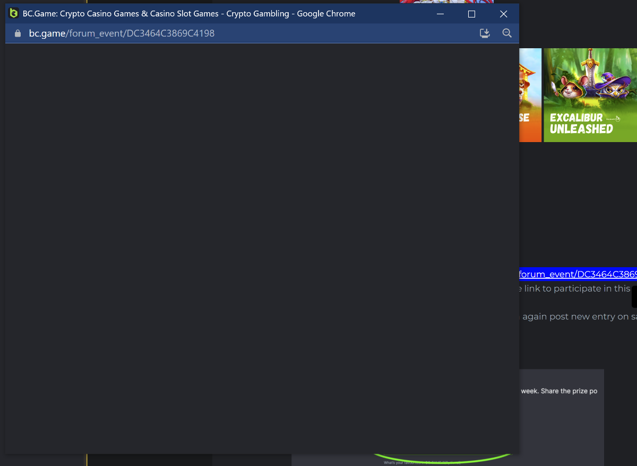
Task: Click the forum_event path in the address bar
Action: [x=141, y=33]
